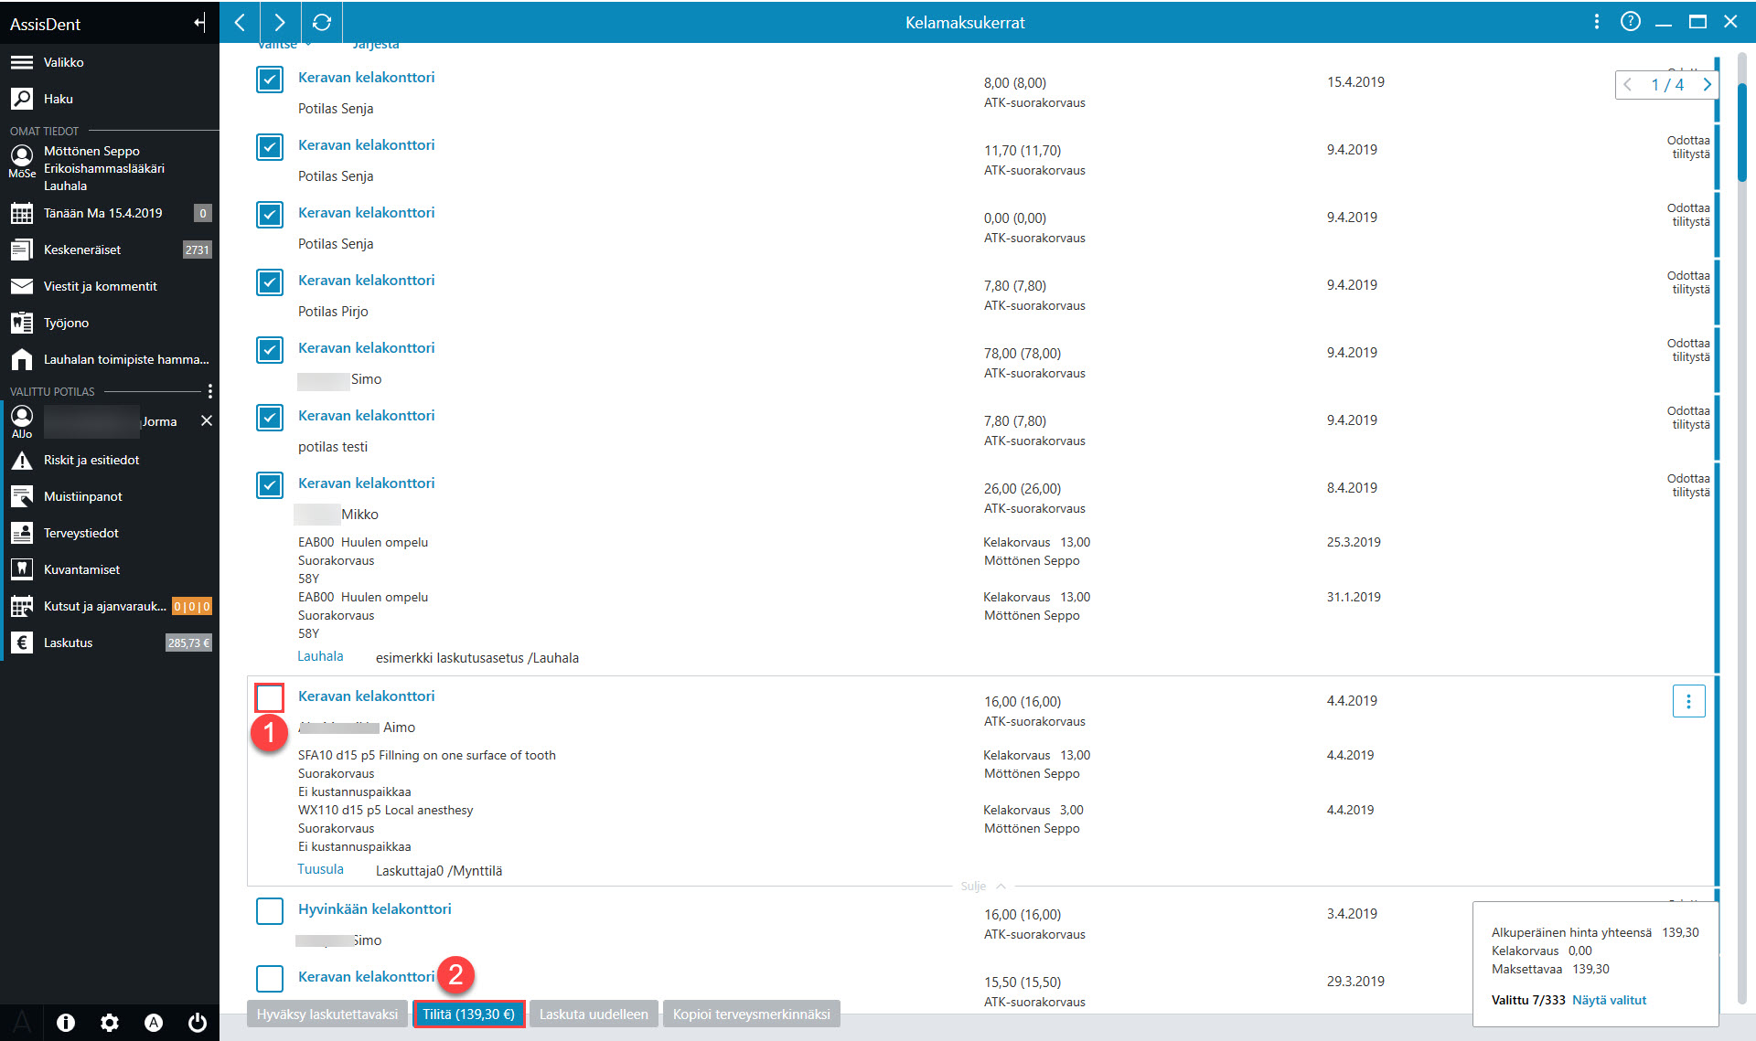This screenshot has height=1041, width=1756.
Task: Open the Haku search icon
Action: pos(22,99)
